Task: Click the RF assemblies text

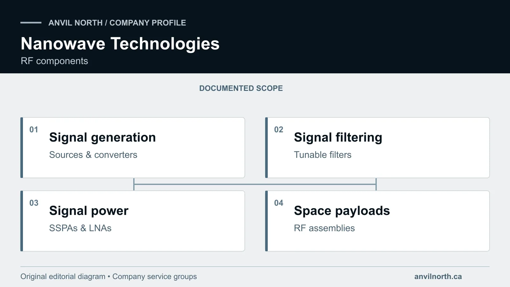Action: coord(324,228)
